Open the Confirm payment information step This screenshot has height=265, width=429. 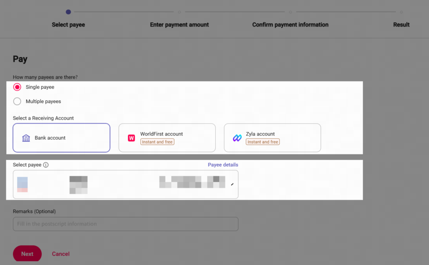pos(290,25)
